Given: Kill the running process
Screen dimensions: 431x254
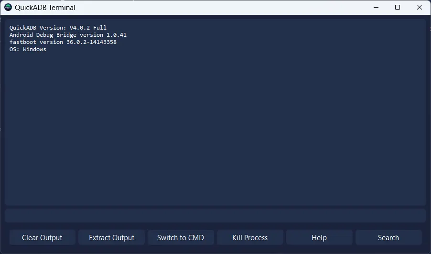Looking at the screenshot, I should [x=250, y=238].
